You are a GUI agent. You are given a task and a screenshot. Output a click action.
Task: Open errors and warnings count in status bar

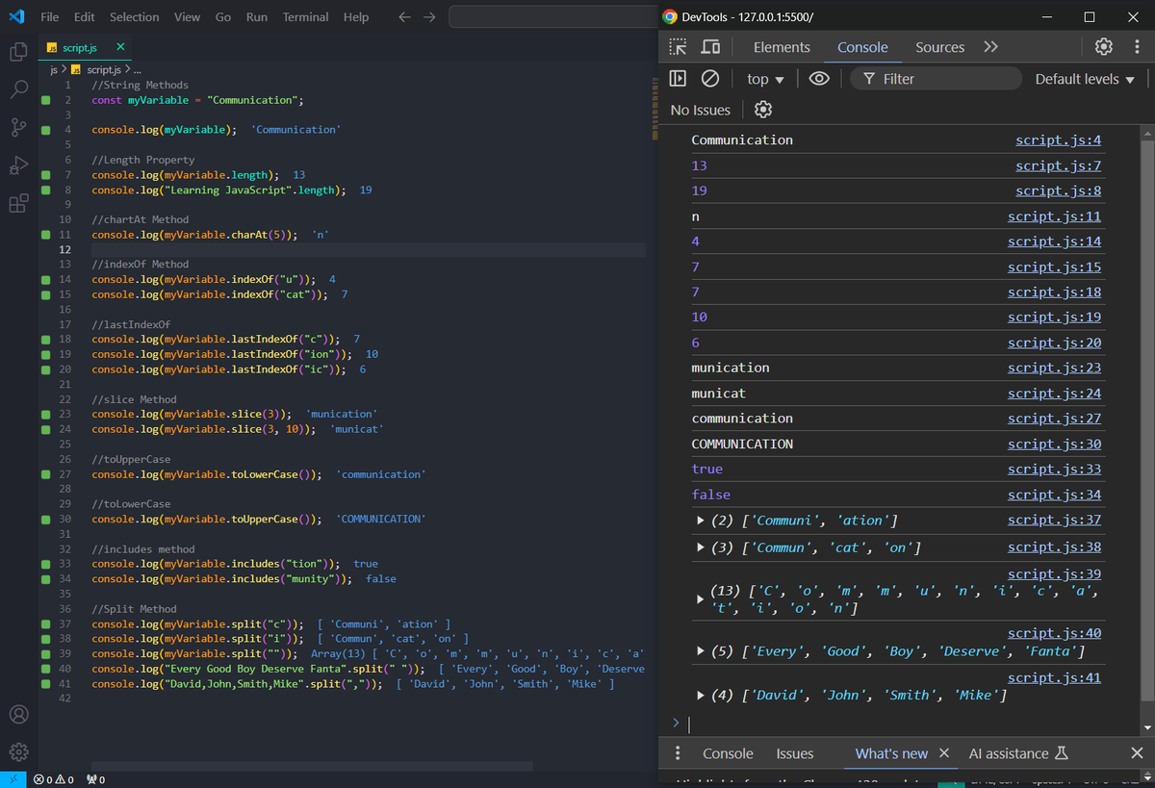point(54,779)
